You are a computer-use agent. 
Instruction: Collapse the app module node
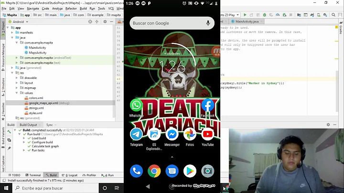[x=8, y=28]
